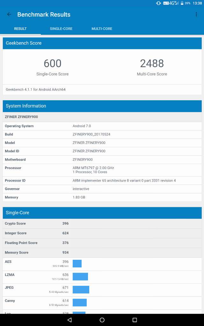This screenshot has width=204, height=326.
Task: Tap the 1.83 GB memory value
Action: click(x=79, y=197)
